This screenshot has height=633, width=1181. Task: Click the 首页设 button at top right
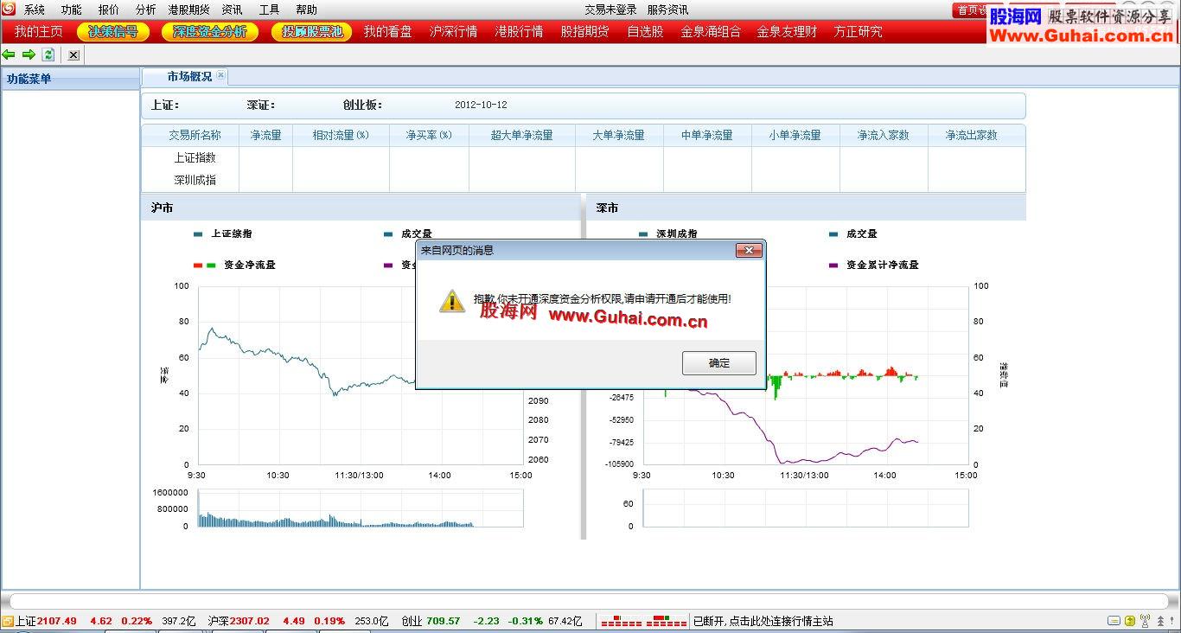coord(969,10)
